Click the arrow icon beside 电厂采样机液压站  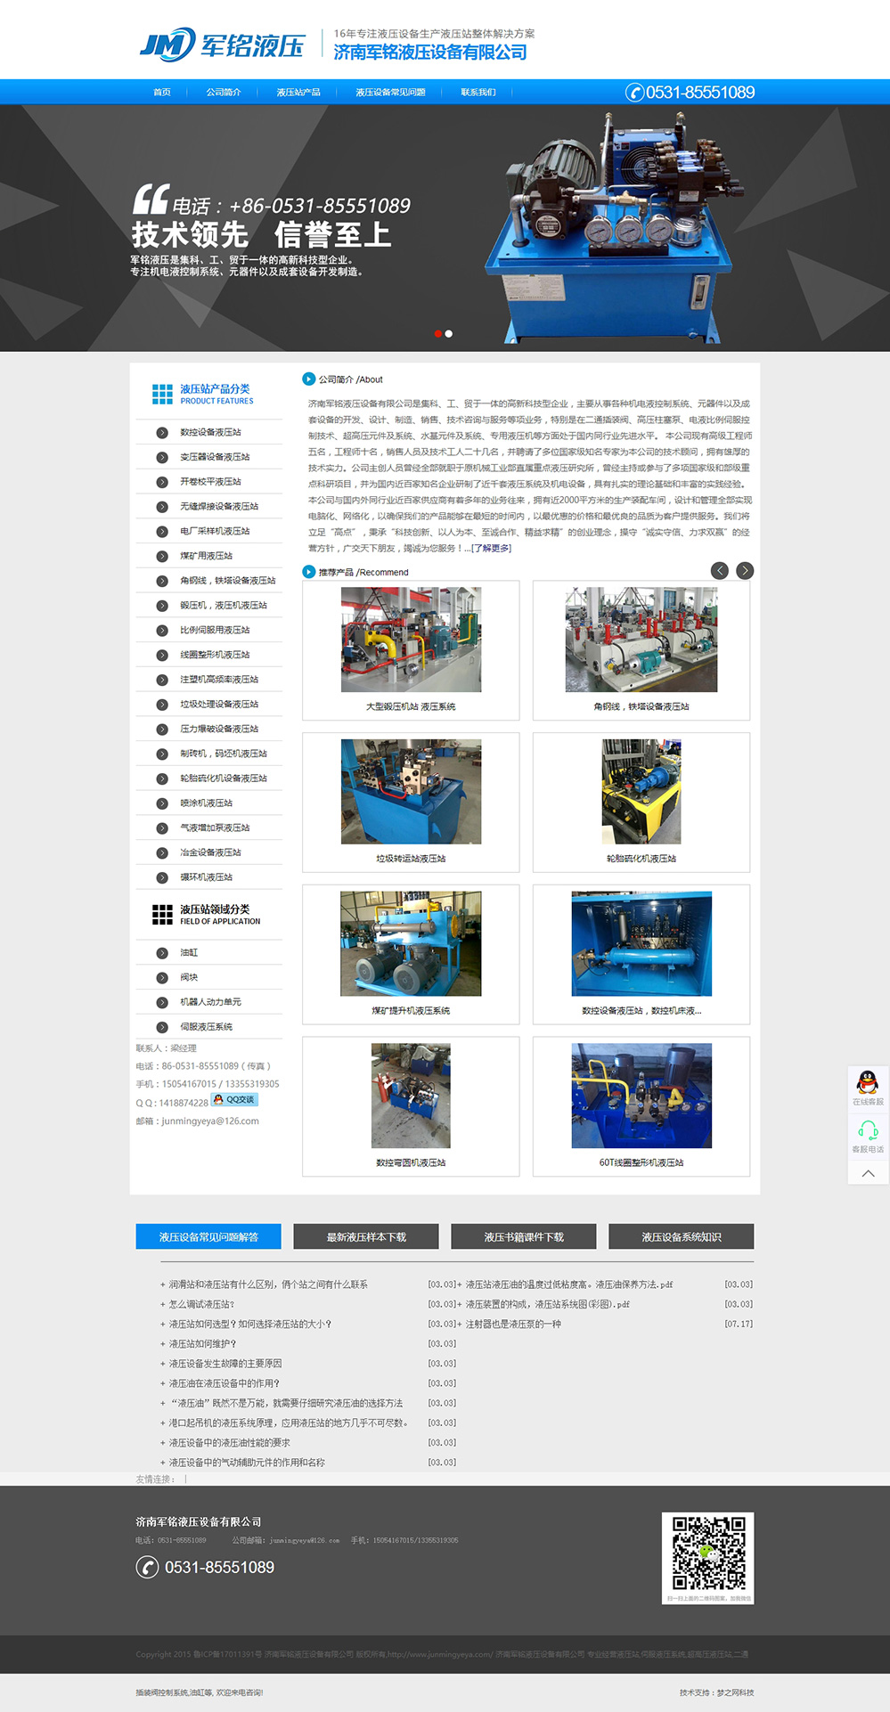162,532
